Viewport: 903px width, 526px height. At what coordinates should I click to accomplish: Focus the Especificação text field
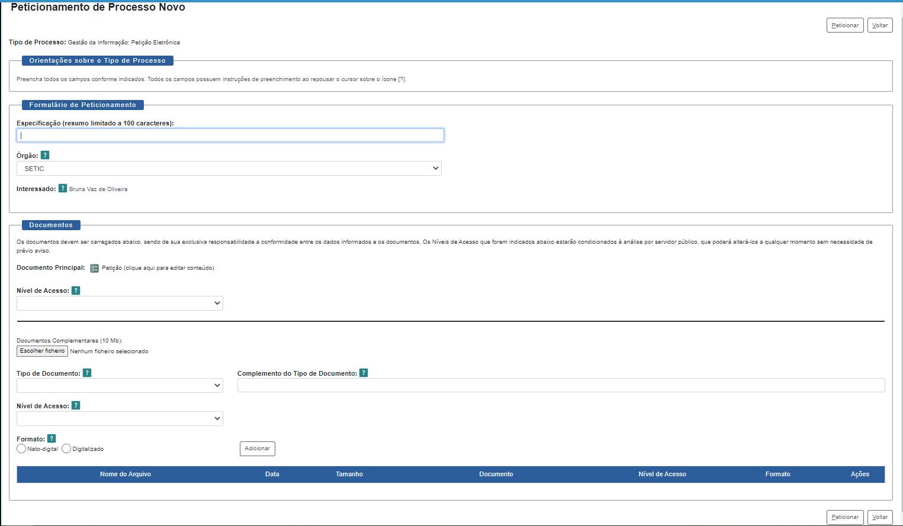(x=230, y=135)
